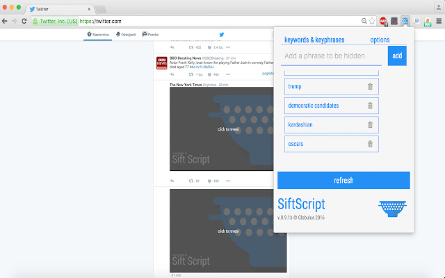Go back with the browser back arrow

click(5, 21)
